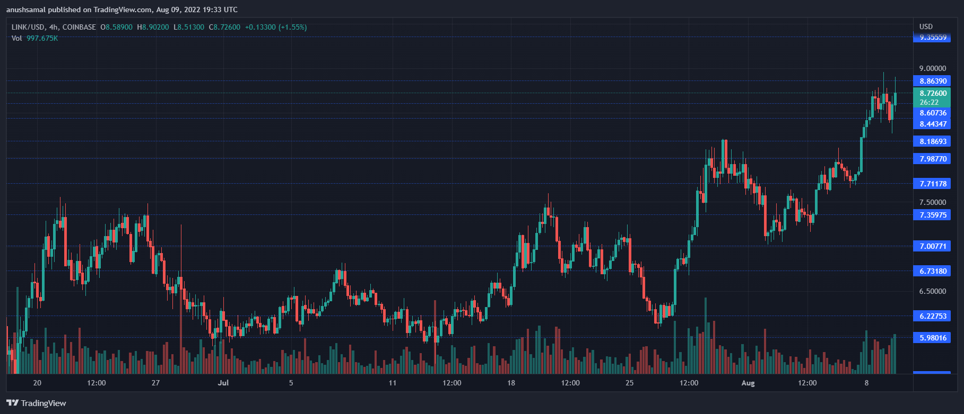Select the 7.35975 price level label

[932, 215]
